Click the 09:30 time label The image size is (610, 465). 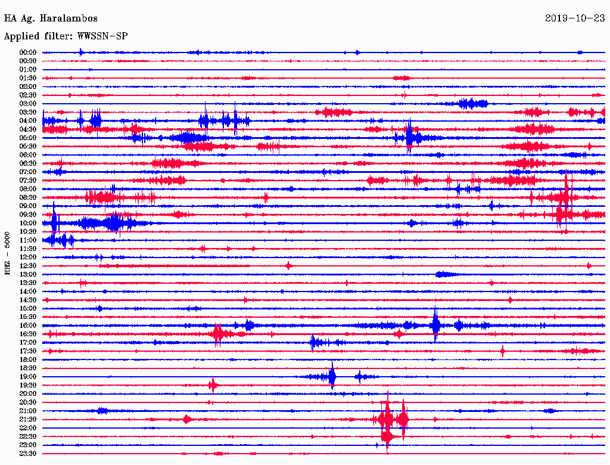28,215
